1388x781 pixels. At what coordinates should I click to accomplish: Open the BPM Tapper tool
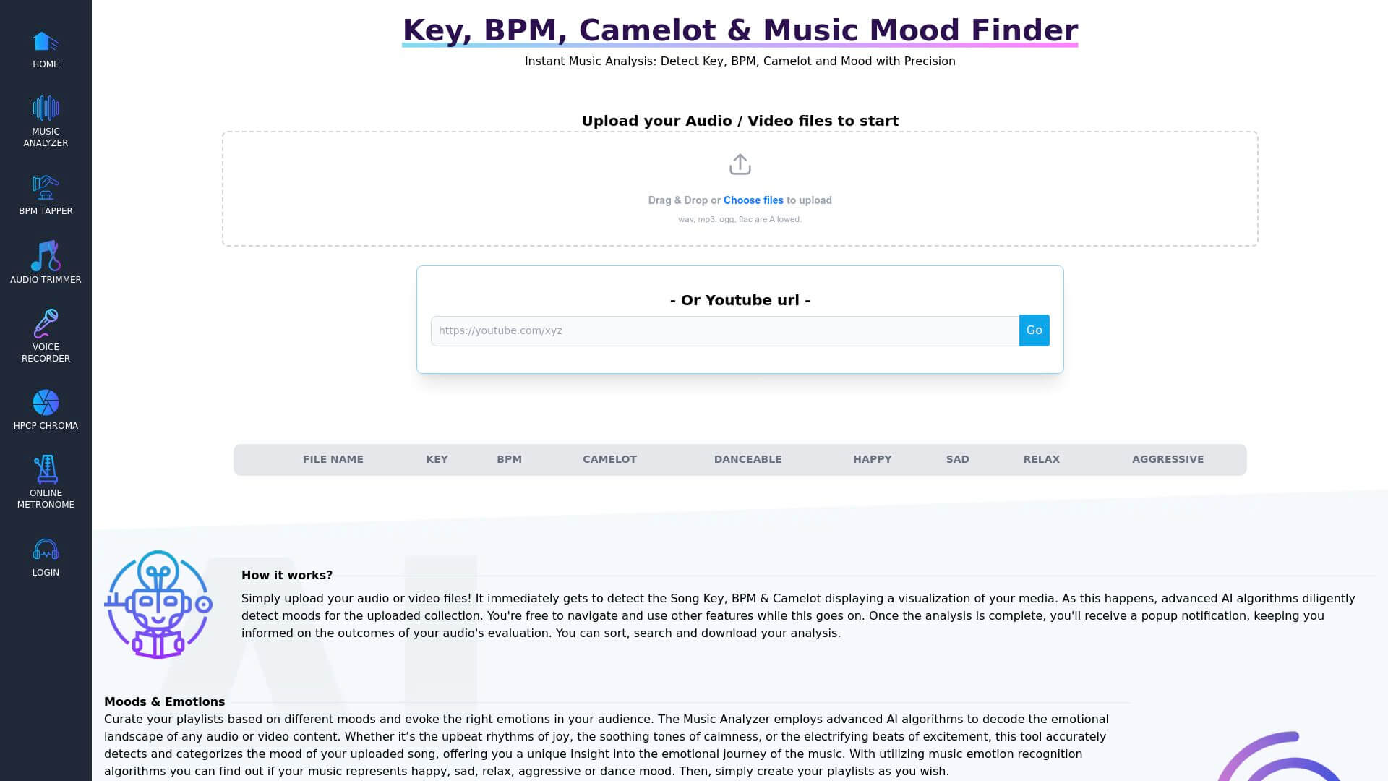tap(45, 195)
